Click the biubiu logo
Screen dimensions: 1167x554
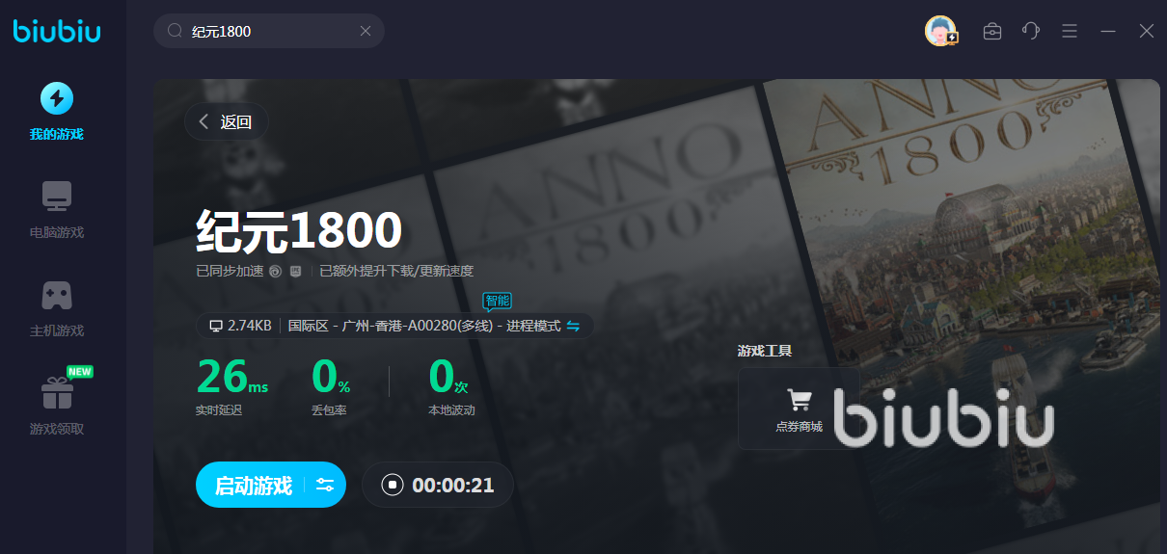57,31
